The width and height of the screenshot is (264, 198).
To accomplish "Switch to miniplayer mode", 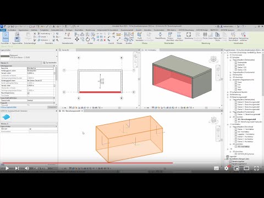I will (237, 168).
